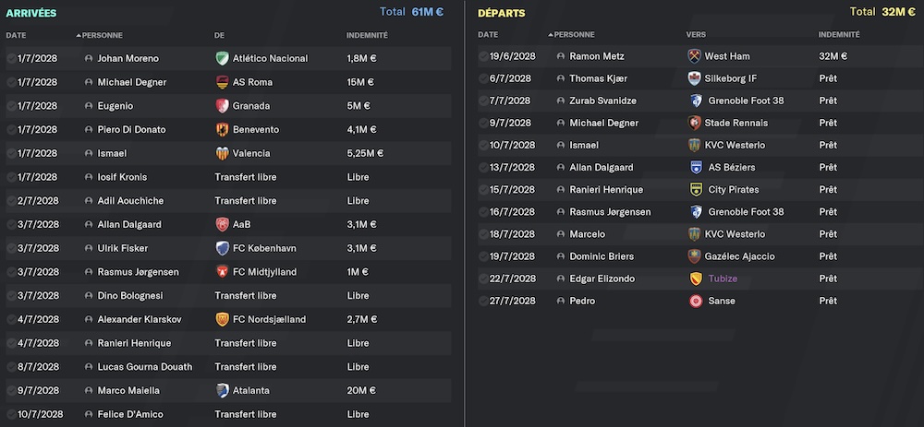Toggle the check circle for Johan Moreno
The height and width of the screenshot is (427, 924).
click(11, 58)
